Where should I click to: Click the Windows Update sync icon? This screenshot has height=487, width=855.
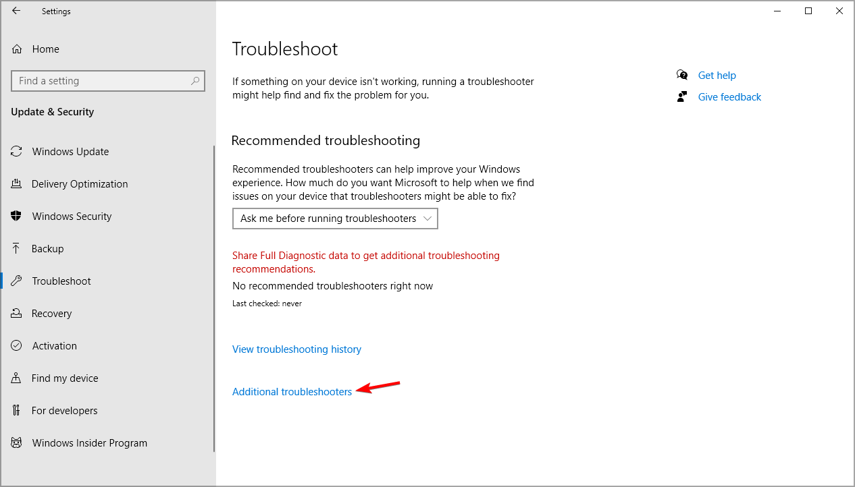pyautogui.click(x=17, y=152)
